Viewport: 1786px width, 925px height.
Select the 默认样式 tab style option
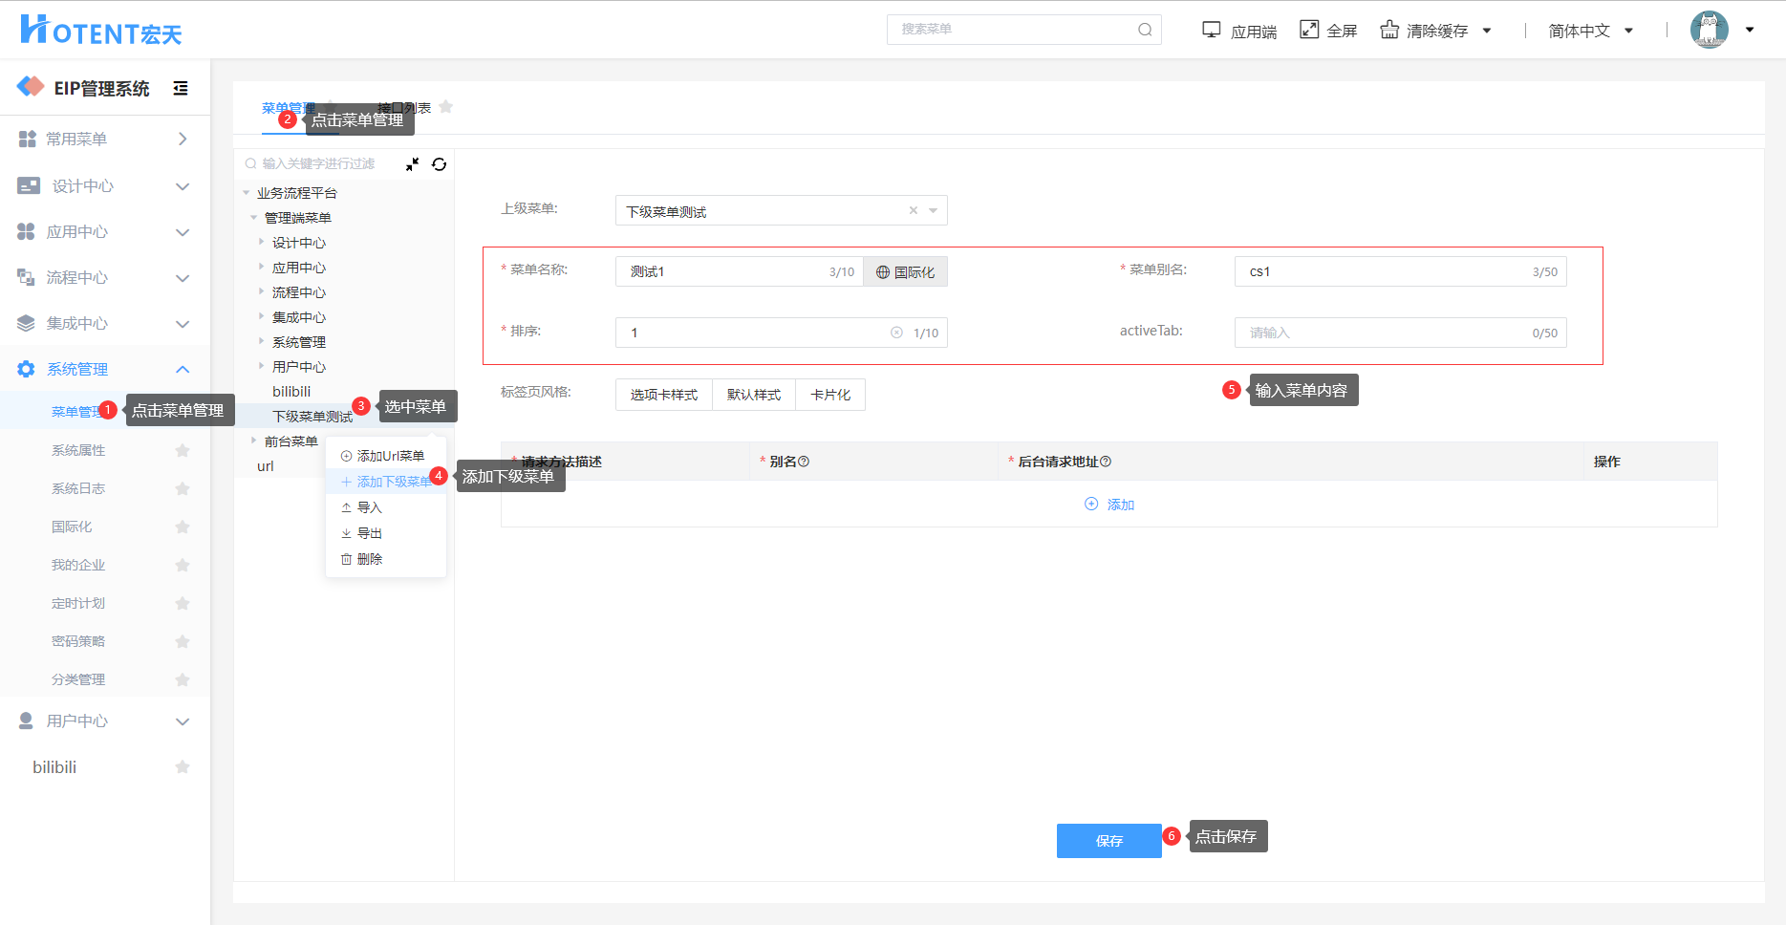click(x=753, y=395)
